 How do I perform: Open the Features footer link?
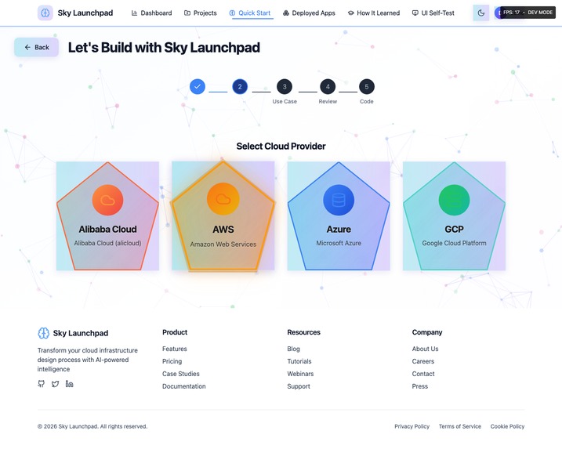tap(175, 349)
